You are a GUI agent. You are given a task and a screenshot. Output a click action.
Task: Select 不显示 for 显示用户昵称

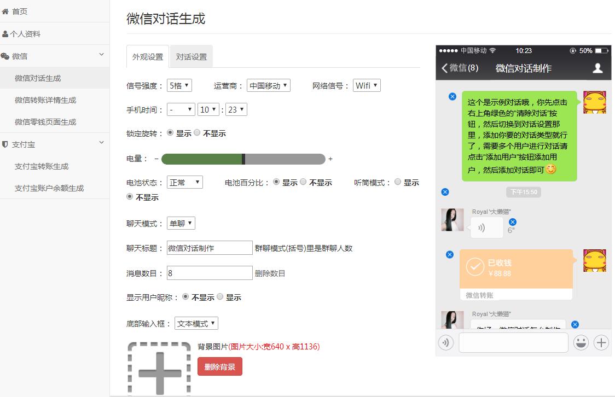click(185, 296)
